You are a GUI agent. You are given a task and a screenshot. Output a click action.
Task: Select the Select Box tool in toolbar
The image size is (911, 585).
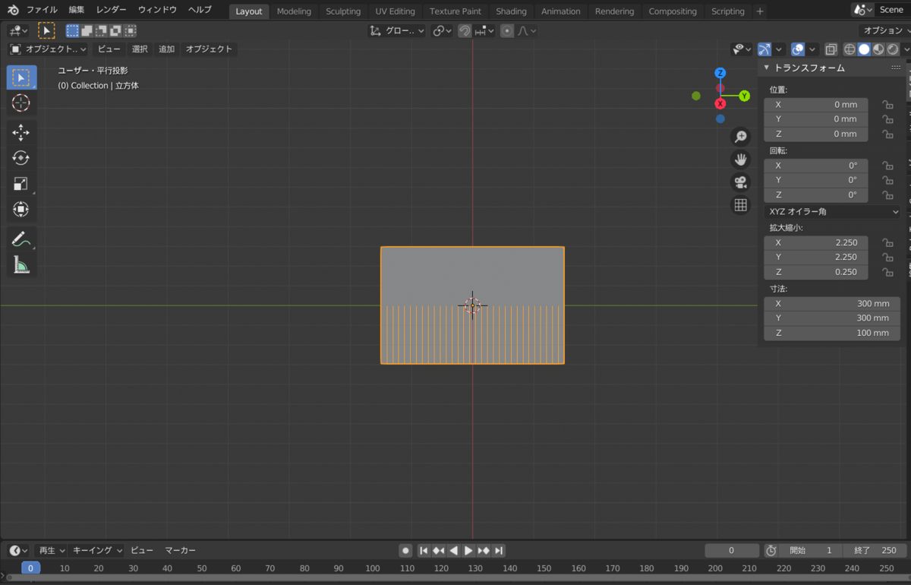pyautogui.click(x=21, y=77)
